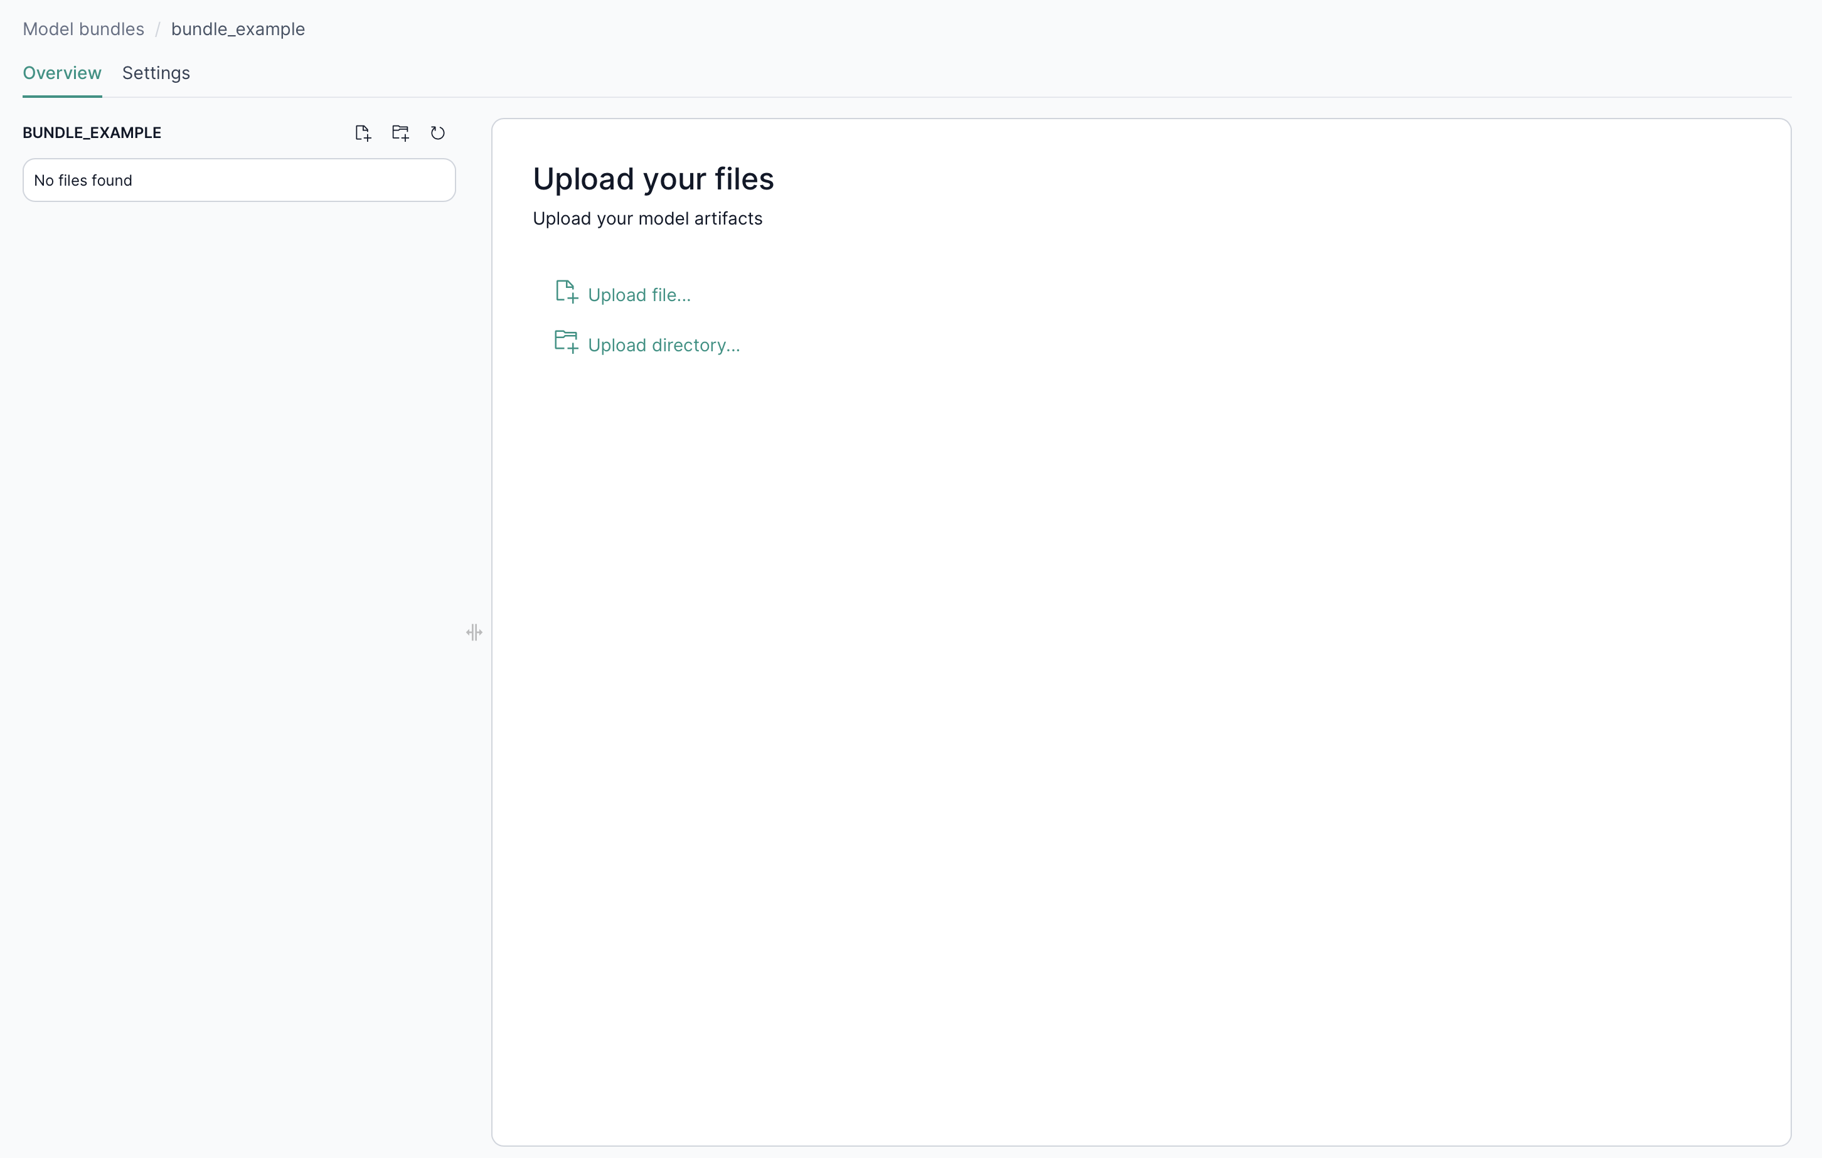The image size is (1822, 1158).
Task: Click the breadcrumb slash separator
Action: [x=157, y=29]
